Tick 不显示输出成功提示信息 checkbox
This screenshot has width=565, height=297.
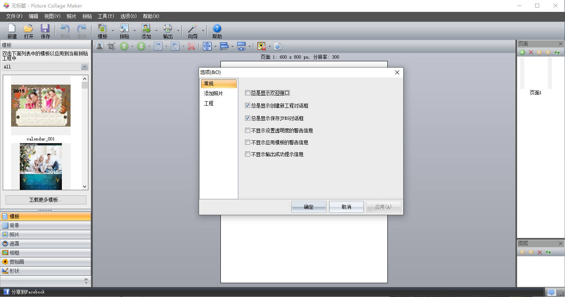tap(247, 154)
